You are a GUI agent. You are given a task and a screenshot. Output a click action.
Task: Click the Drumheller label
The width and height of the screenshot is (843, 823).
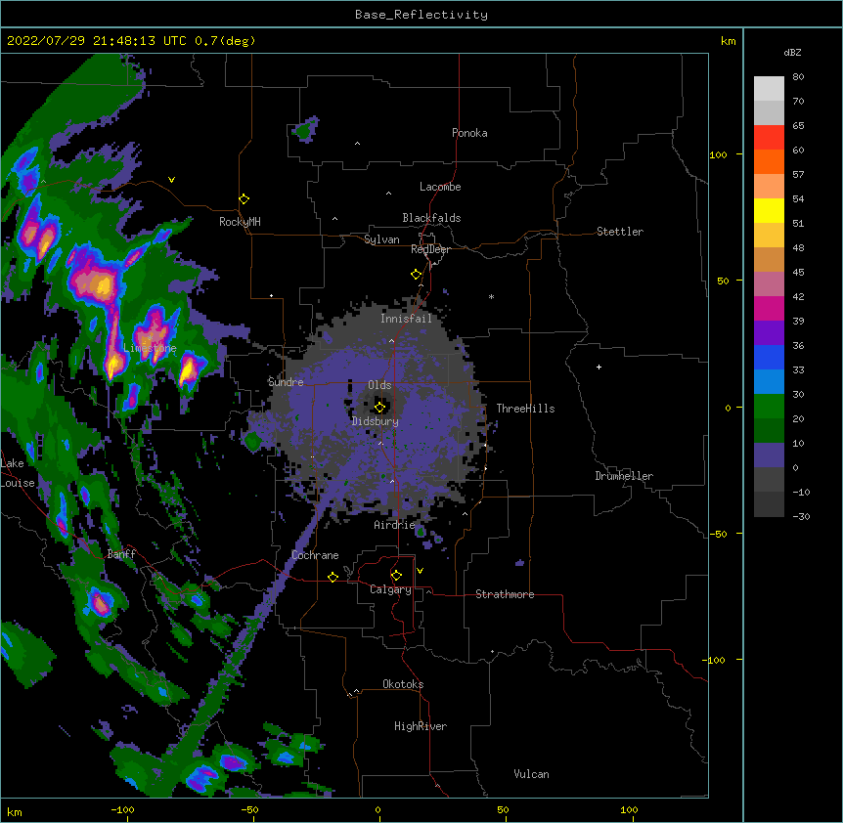(624, 476)
